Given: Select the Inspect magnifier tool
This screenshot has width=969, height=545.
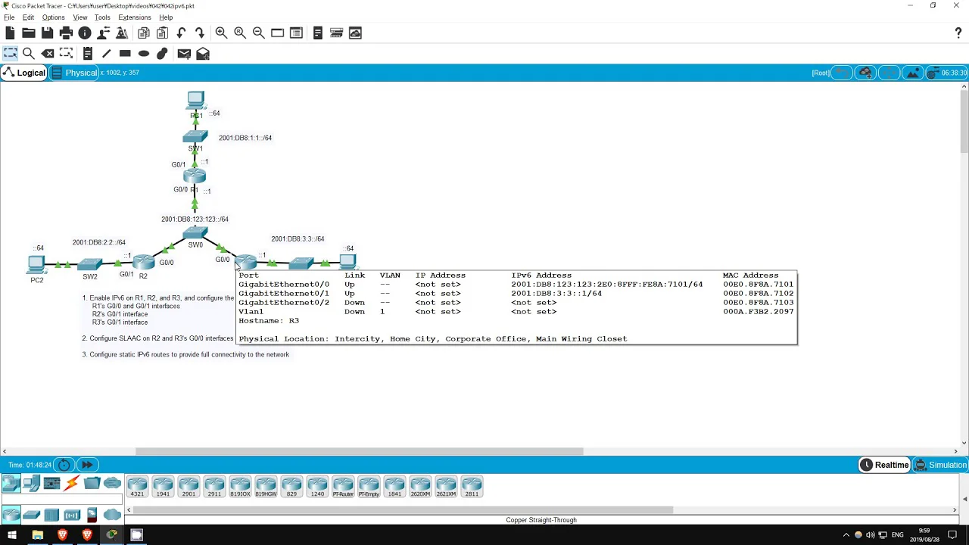Looking at the screenshot, I should (x=29, y=53).
